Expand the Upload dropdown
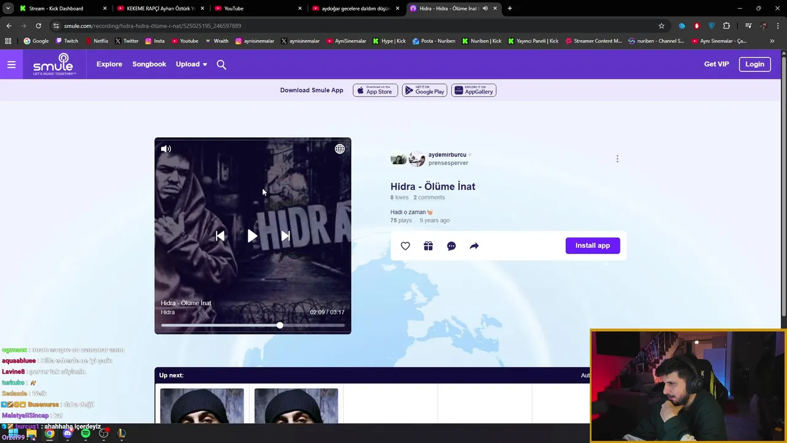 [191, 64]
